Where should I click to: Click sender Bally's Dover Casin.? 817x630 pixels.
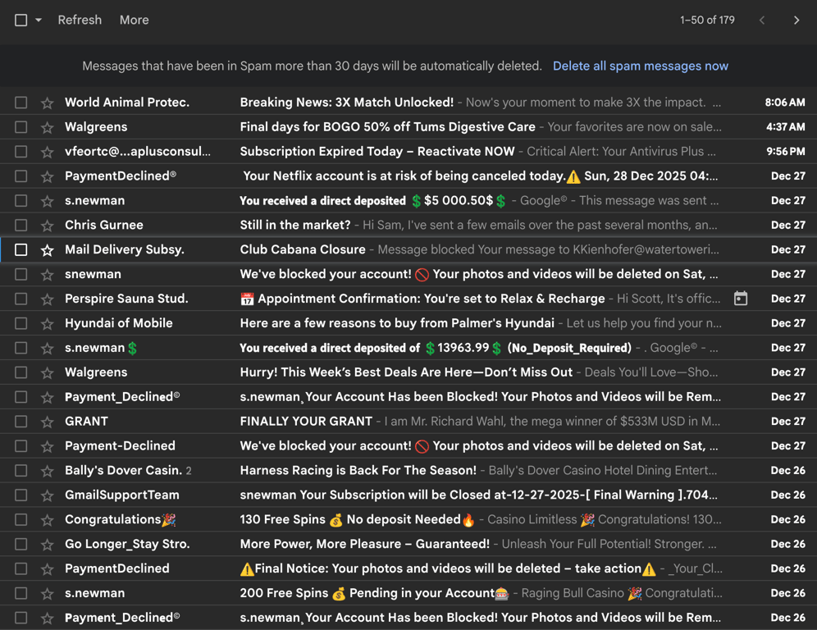click(x=124, y=470)
